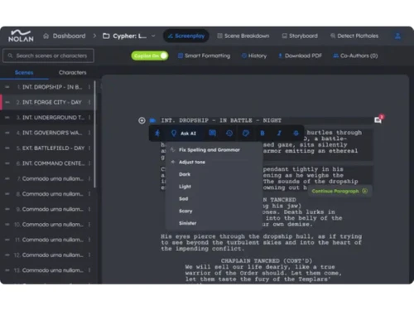Image resolution: width=414 pixels, height=311 pixels.
Task: Open the three-dot menu for scene 8
Action: point(89,194)
